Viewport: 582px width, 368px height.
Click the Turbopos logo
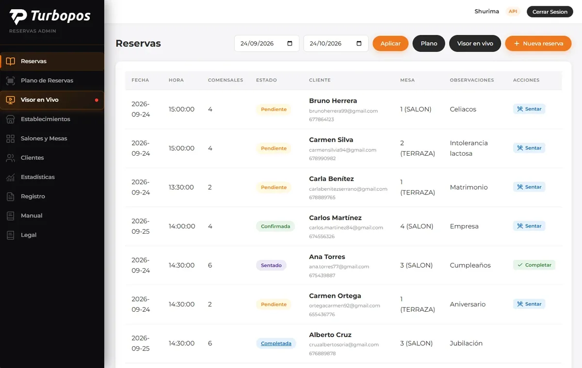pos(50,16)
